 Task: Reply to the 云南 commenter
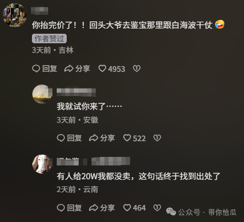[x=69, y=208]
